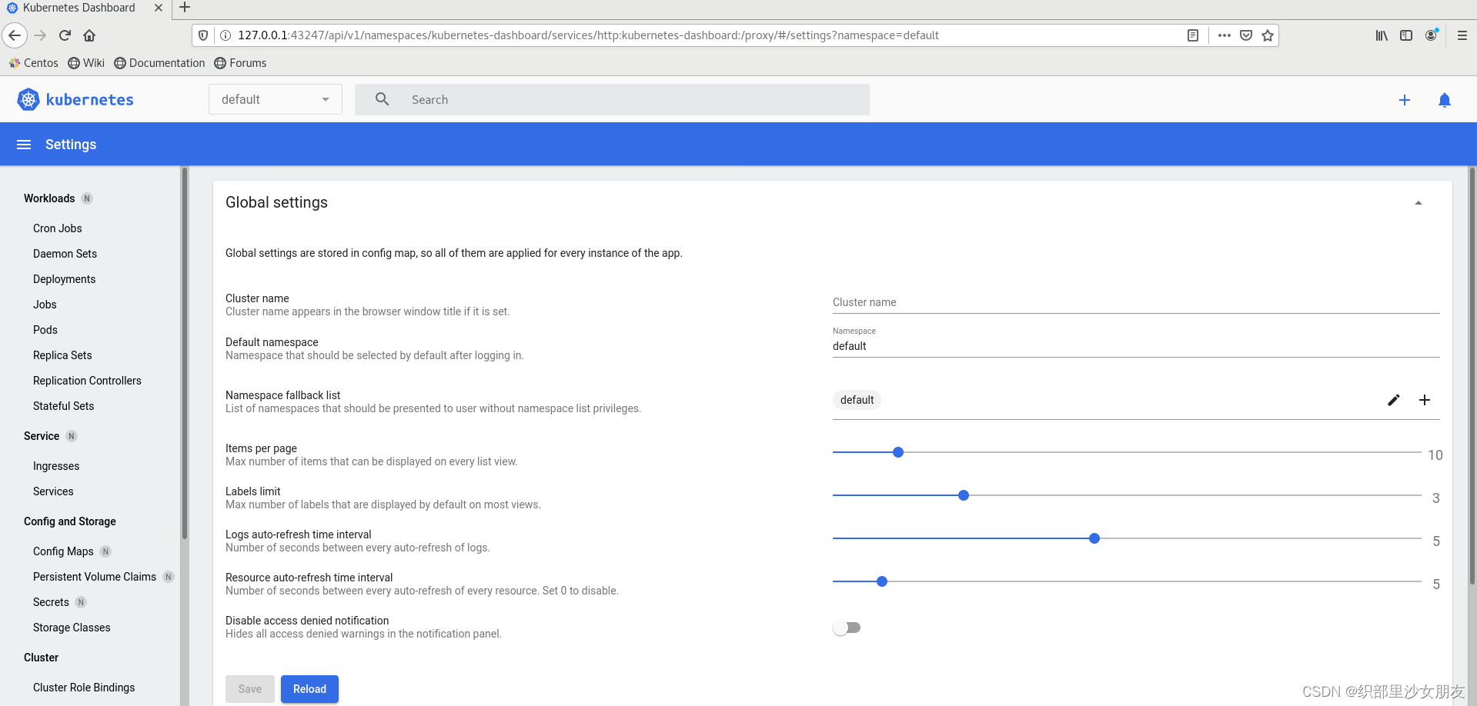Open Storage Classes in sidebar

tap(72, 628)
